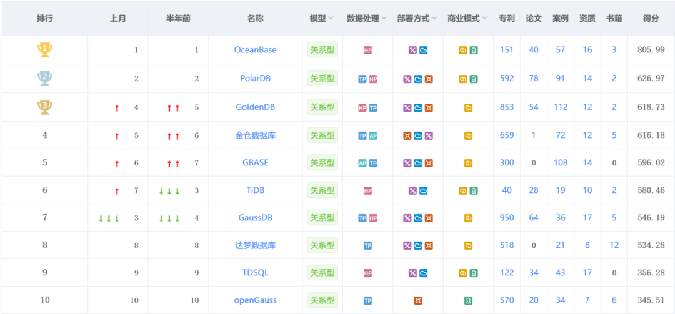Open the 达梦数据库 link

point(255,245)
